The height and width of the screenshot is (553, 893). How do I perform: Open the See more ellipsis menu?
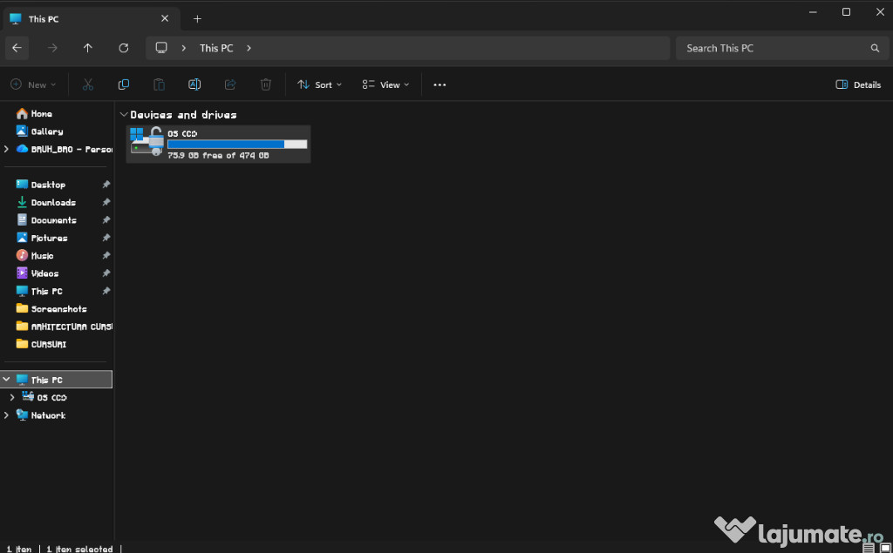(x=440, y=84)
